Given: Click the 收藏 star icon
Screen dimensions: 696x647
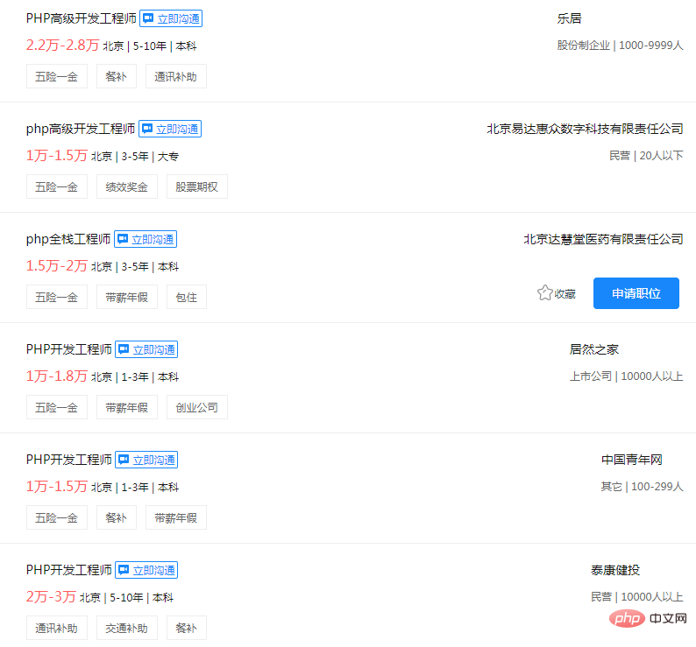Looking at the screenshot, I should [544, 293].
